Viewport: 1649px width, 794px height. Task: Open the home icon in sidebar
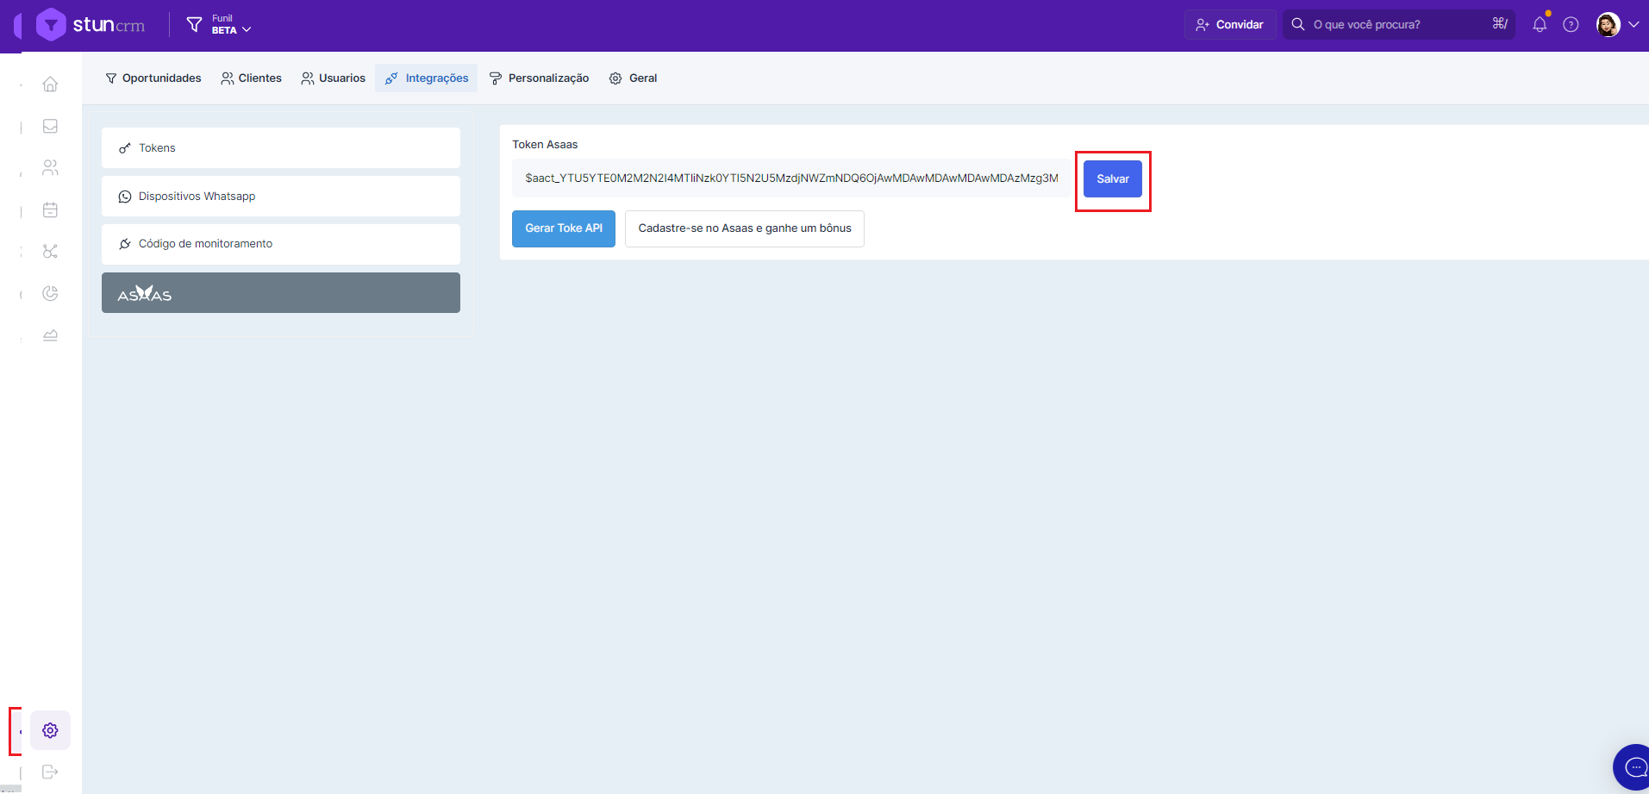50,84
